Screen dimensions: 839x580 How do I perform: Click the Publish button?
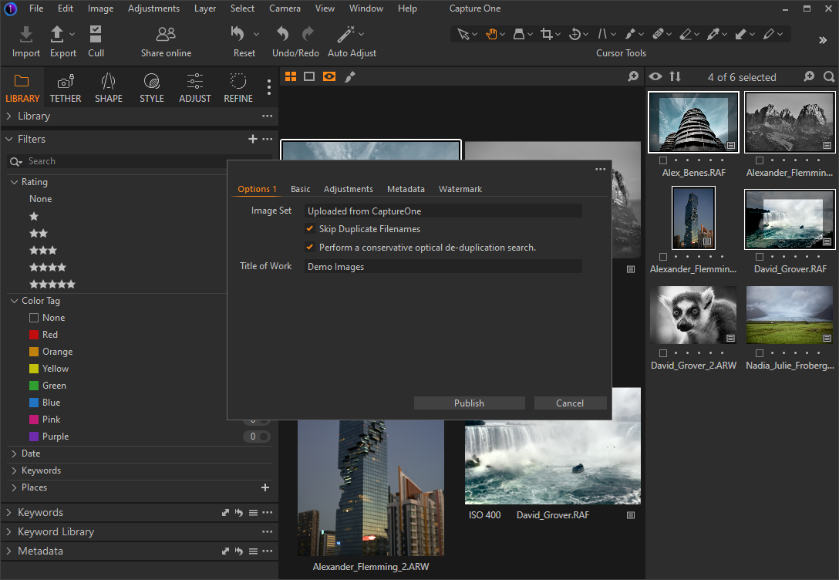pyautogui.click(x=469, y=403)
